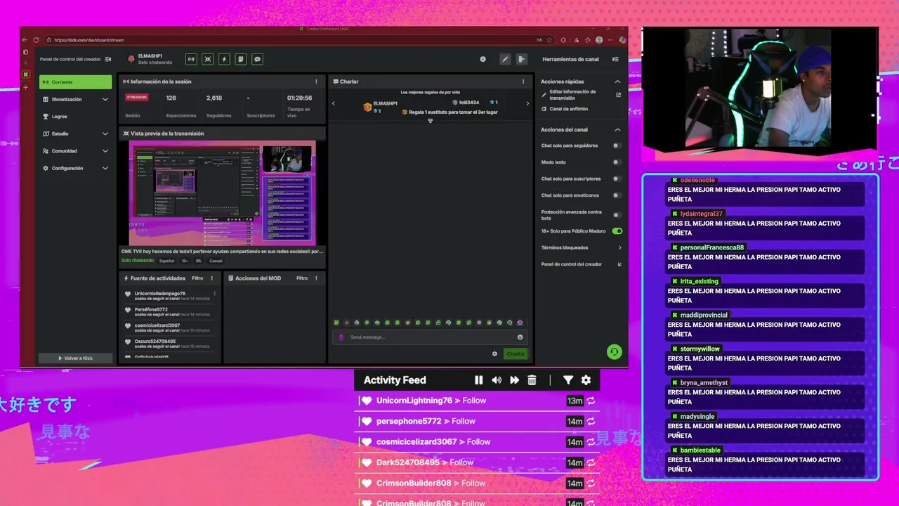Go back in the browser

click(25, 40)
